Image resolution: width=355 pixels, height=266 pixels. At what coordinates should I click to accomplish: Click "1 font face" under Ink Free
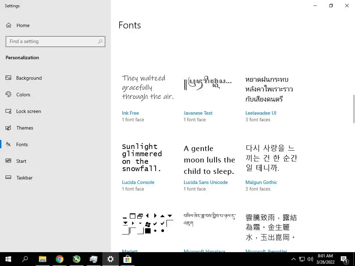coord(133,119)
